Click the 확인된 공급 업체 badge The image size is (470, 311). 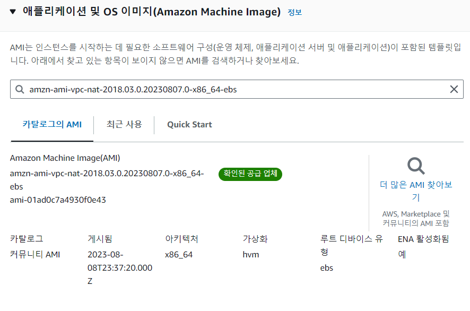(x=250, y=174)
